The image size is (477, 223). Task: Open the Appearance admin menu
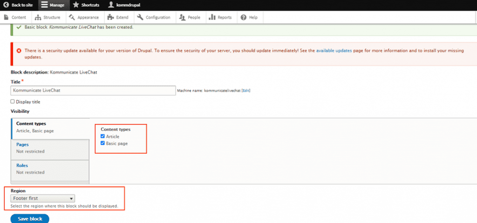coord(84,17)
